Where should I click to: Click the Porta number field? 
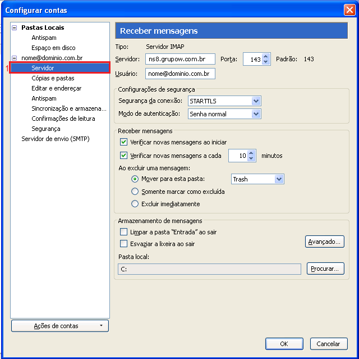click(252, 59)
